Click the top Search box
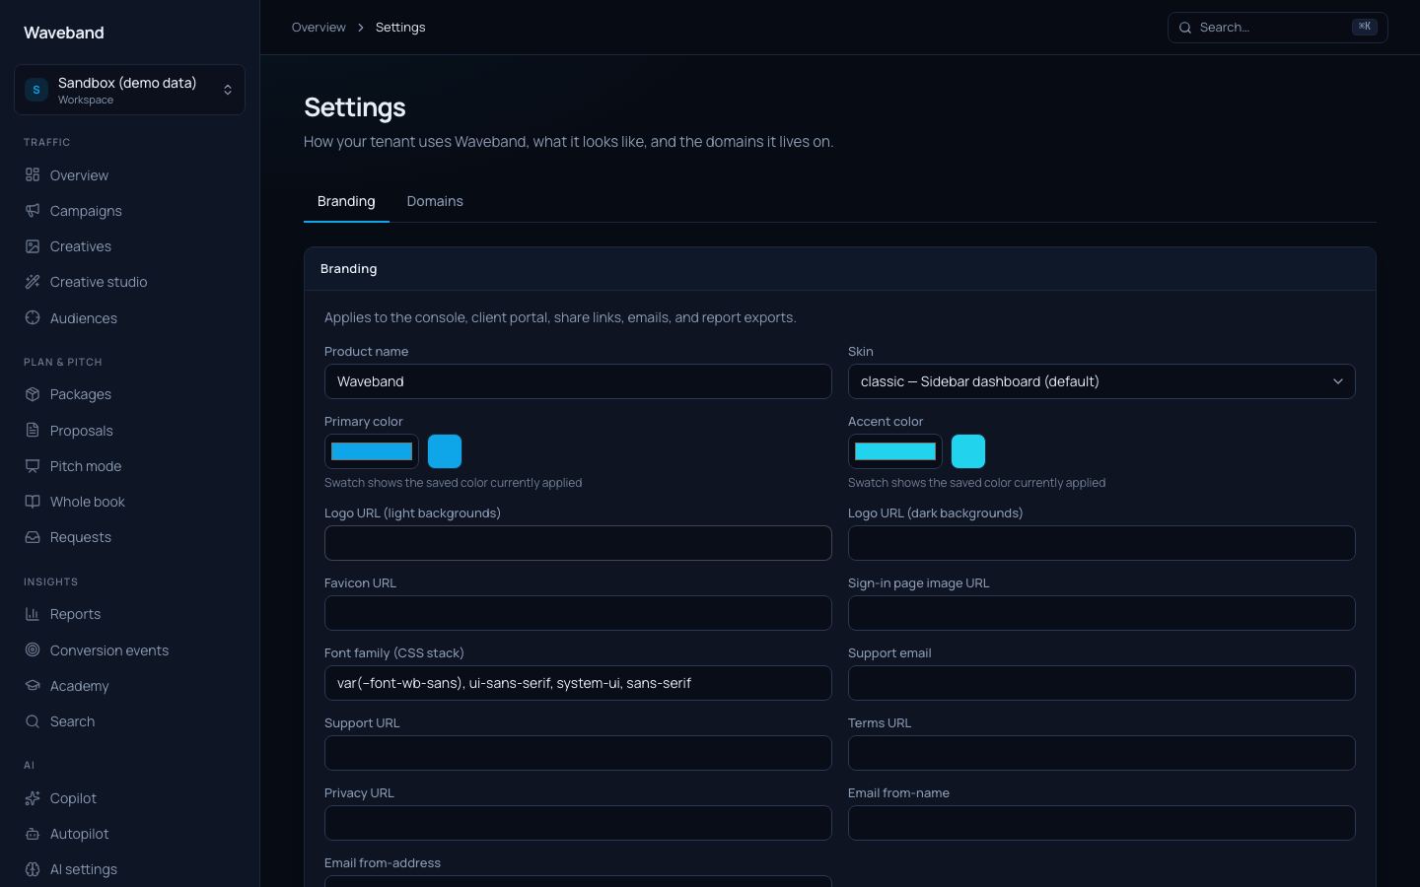1420x887 pixels. click(x=1277, y=28)
